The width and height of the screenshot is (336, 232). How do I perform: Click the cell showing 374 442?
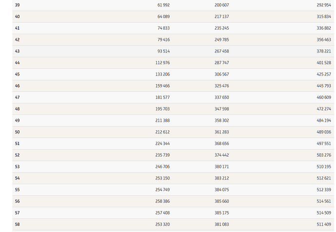coord(222,155)
